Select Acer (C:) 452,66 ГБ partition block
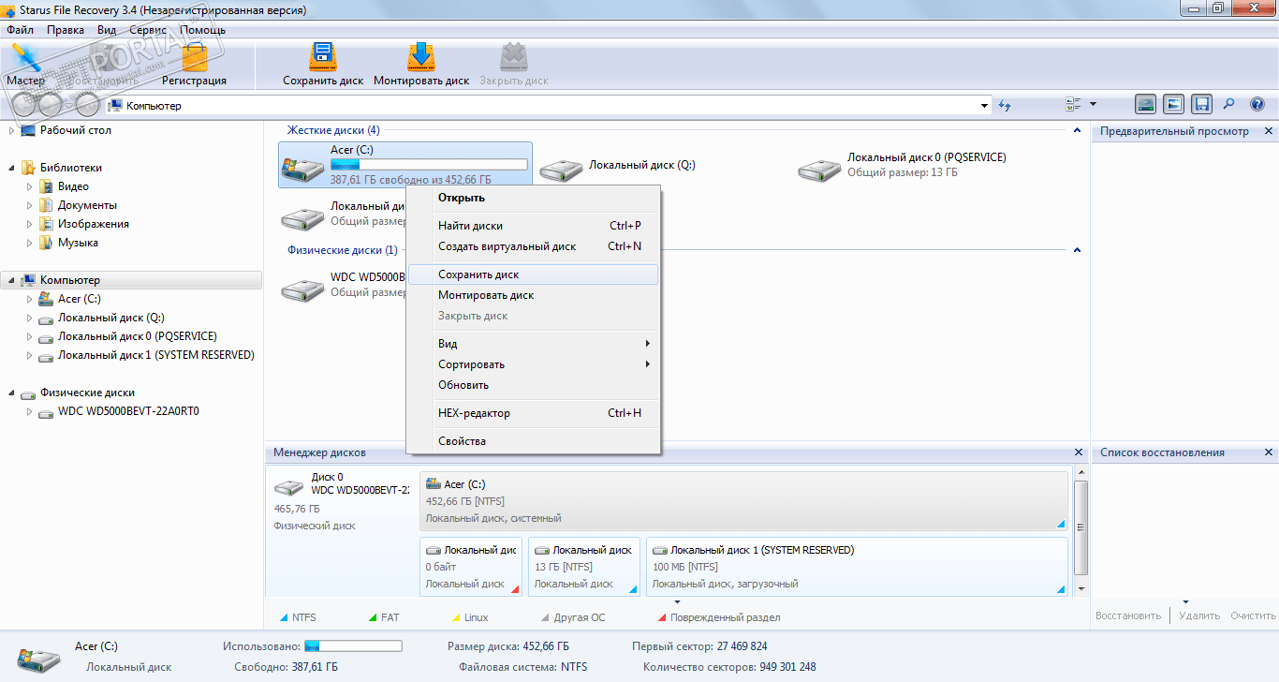The height and width of the screenshot is (682, 1279). click(743, 500)
